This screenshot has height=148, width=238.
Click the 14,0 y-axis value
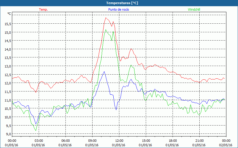(x=8, y=49)
